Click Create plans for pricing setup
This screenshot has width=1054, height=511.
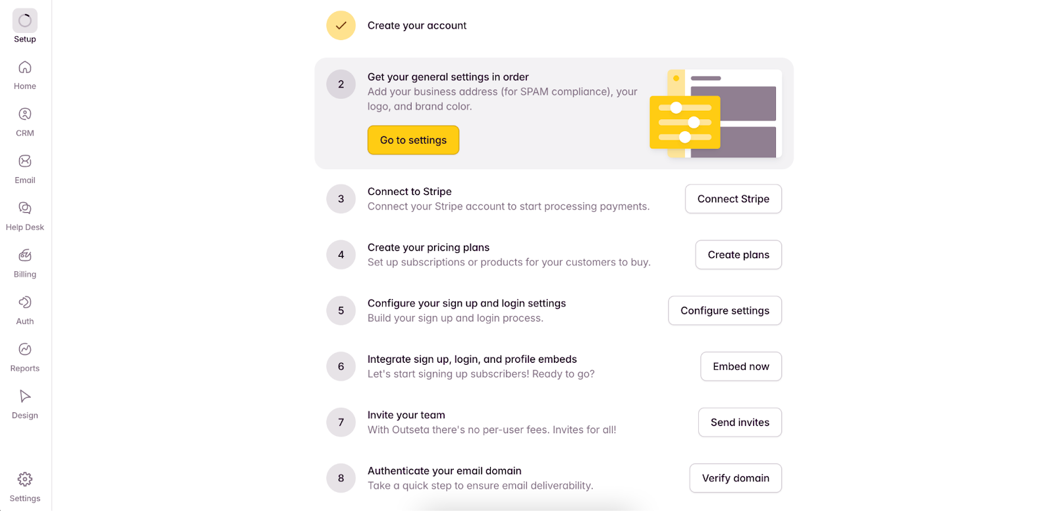point(738,255)
